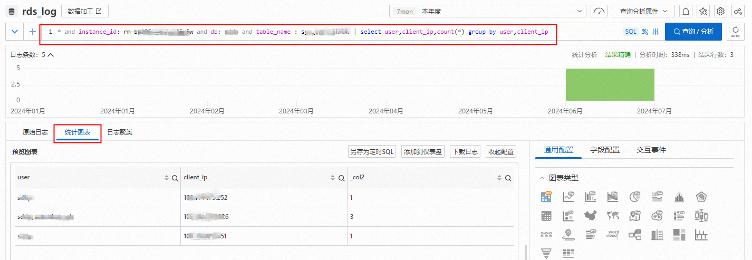The height and width of the screenshot is (260, 752).
Task: Select the treemap chart type
Action: pos(679,235)
